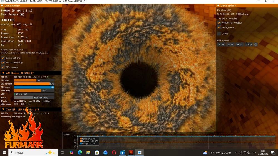Uncheck the GPU monitoring checkbox
The height and width of the screenshot is (156, 278).
coord(3,63)
